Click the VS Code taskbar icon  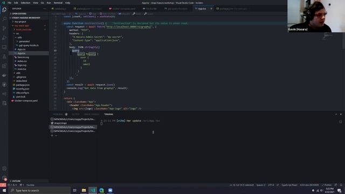[93, 190]
